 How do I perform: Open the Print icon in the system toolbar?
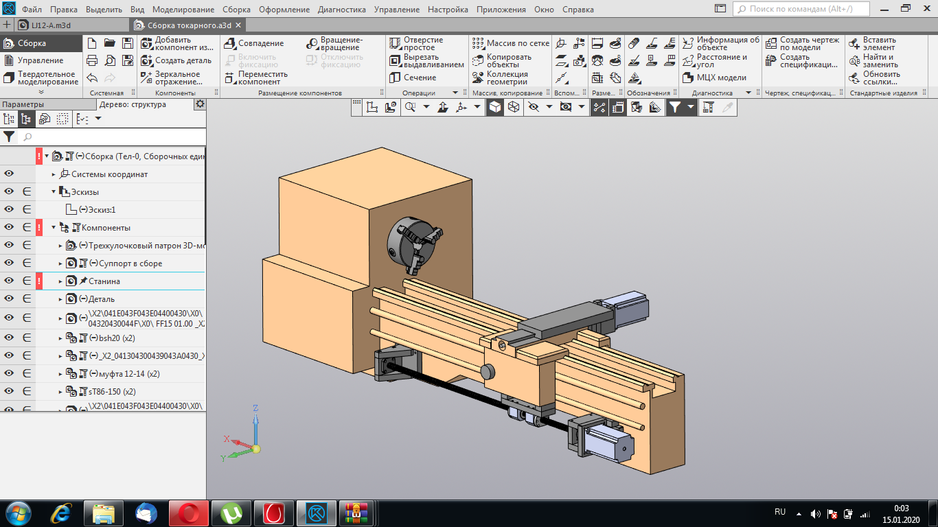[92, 60]
